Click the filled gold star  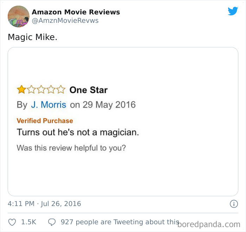pyautogui.click(x=21, y=90)
